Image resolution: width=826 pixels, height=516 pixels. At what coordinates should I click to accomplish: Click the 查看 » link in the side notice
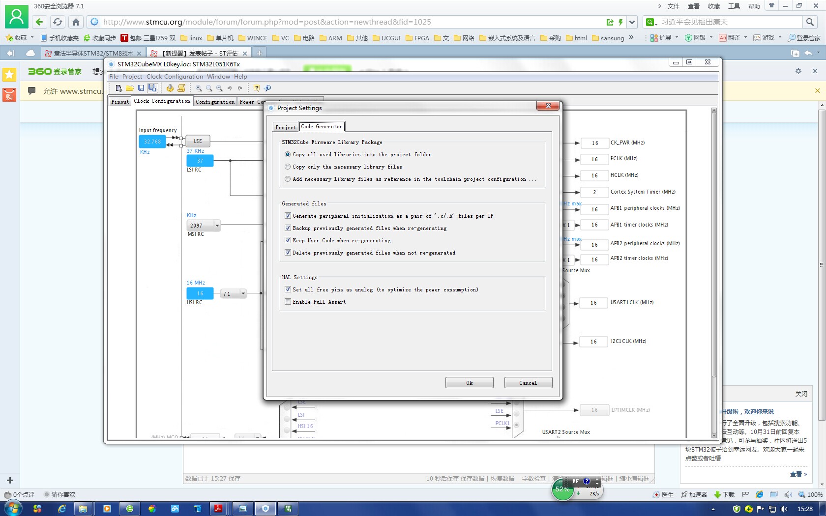pyautogui.click(x=798, y=474)
